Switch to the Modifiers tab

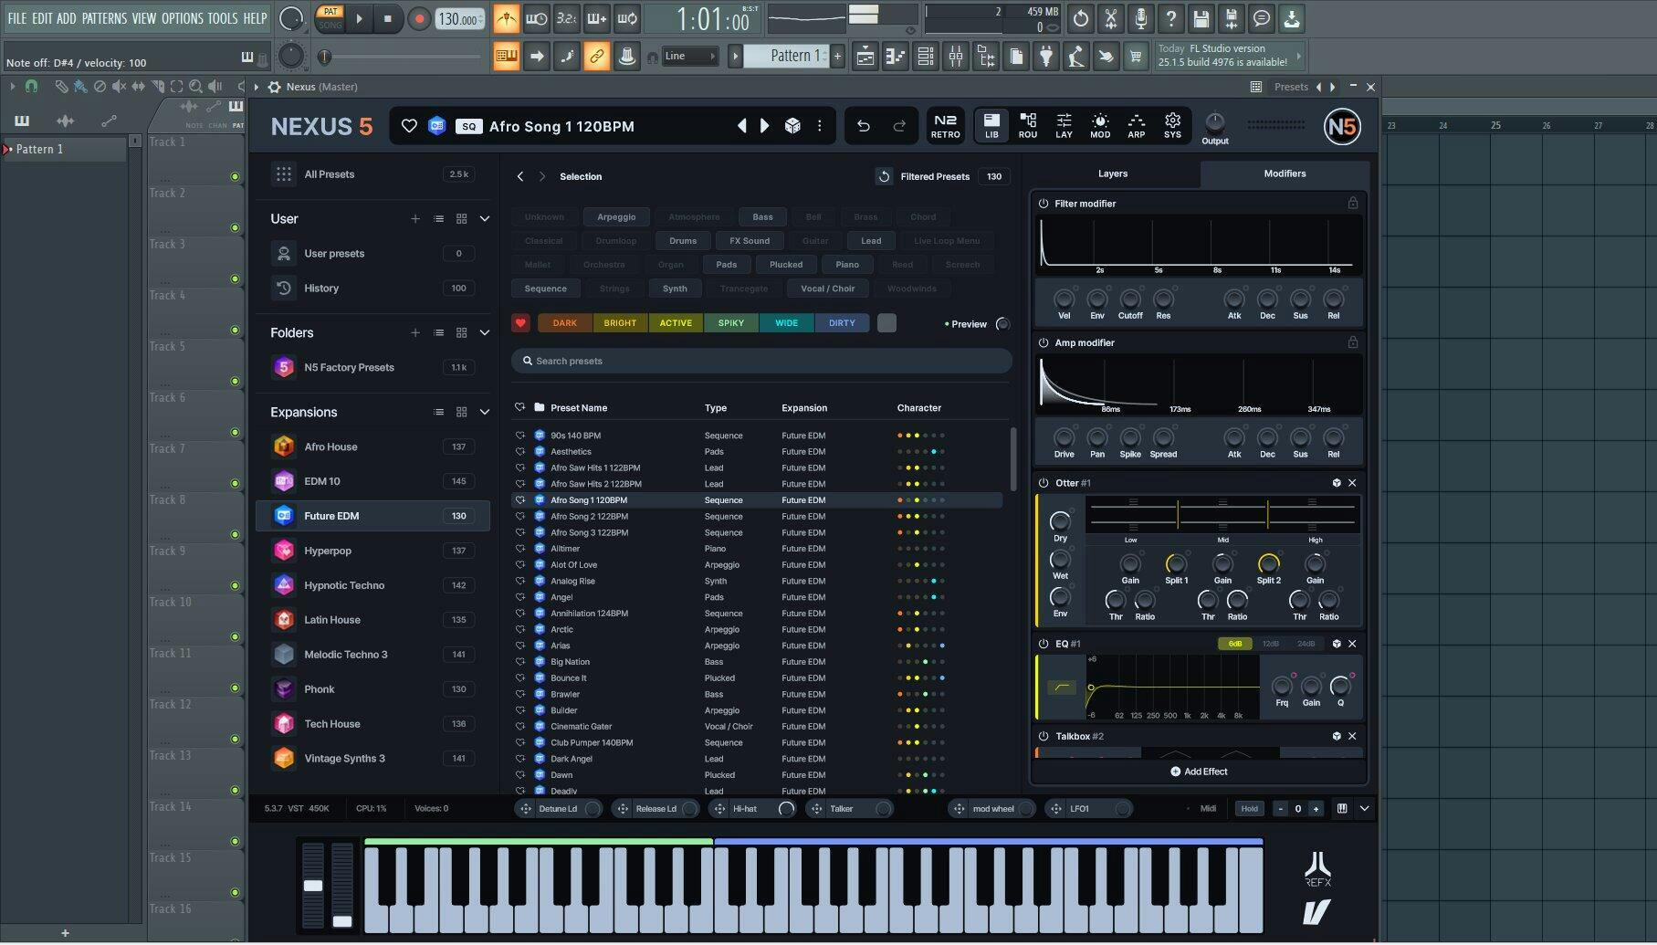pyautogui.click(x=1285, y=173)
